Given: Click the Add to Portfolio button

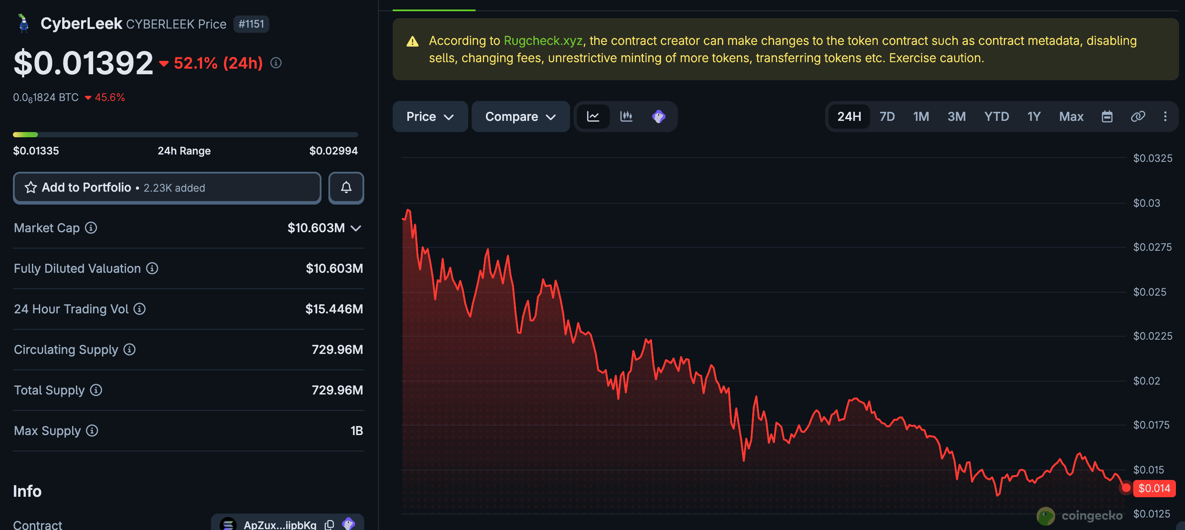Looking at the screenshot, I should click(x=167, y=188).
